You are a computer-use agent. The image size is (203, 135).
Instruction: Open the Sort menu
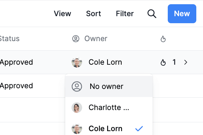pos(93,14)
